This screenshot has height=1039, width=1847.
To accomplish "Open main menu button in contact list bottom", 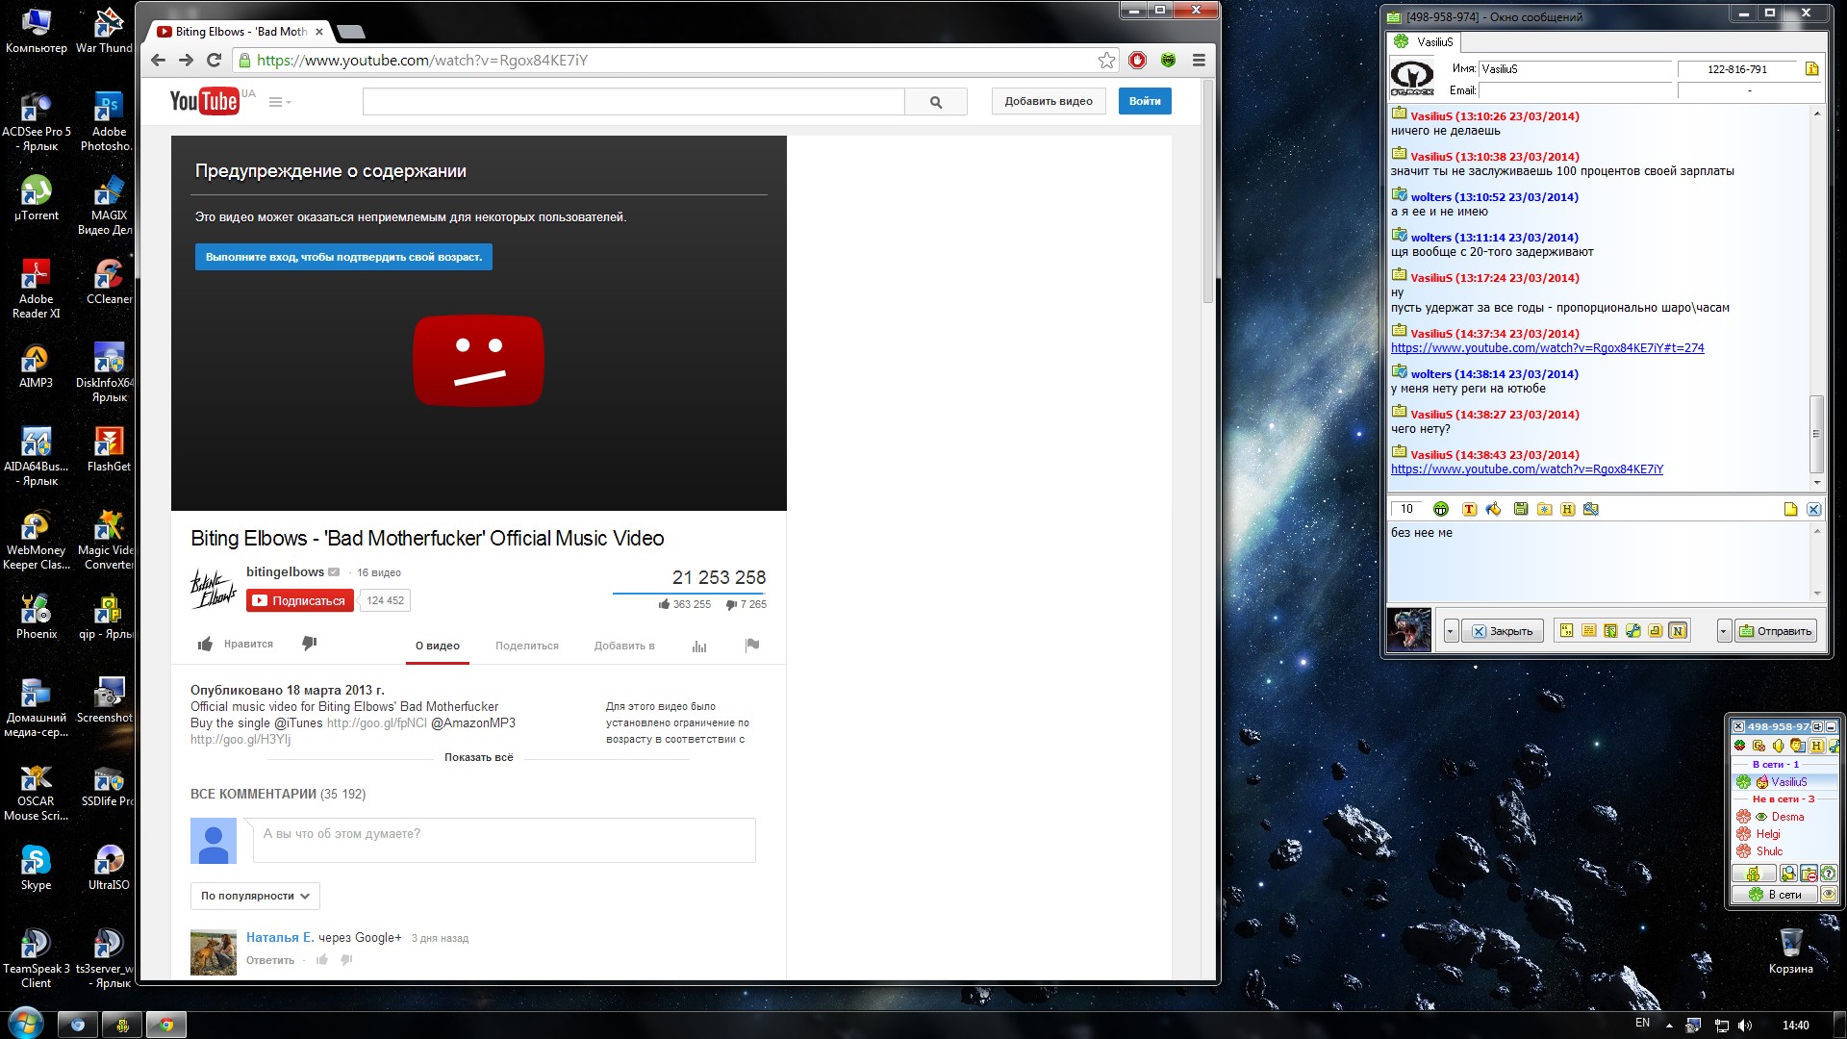I will click(1754, 873).
